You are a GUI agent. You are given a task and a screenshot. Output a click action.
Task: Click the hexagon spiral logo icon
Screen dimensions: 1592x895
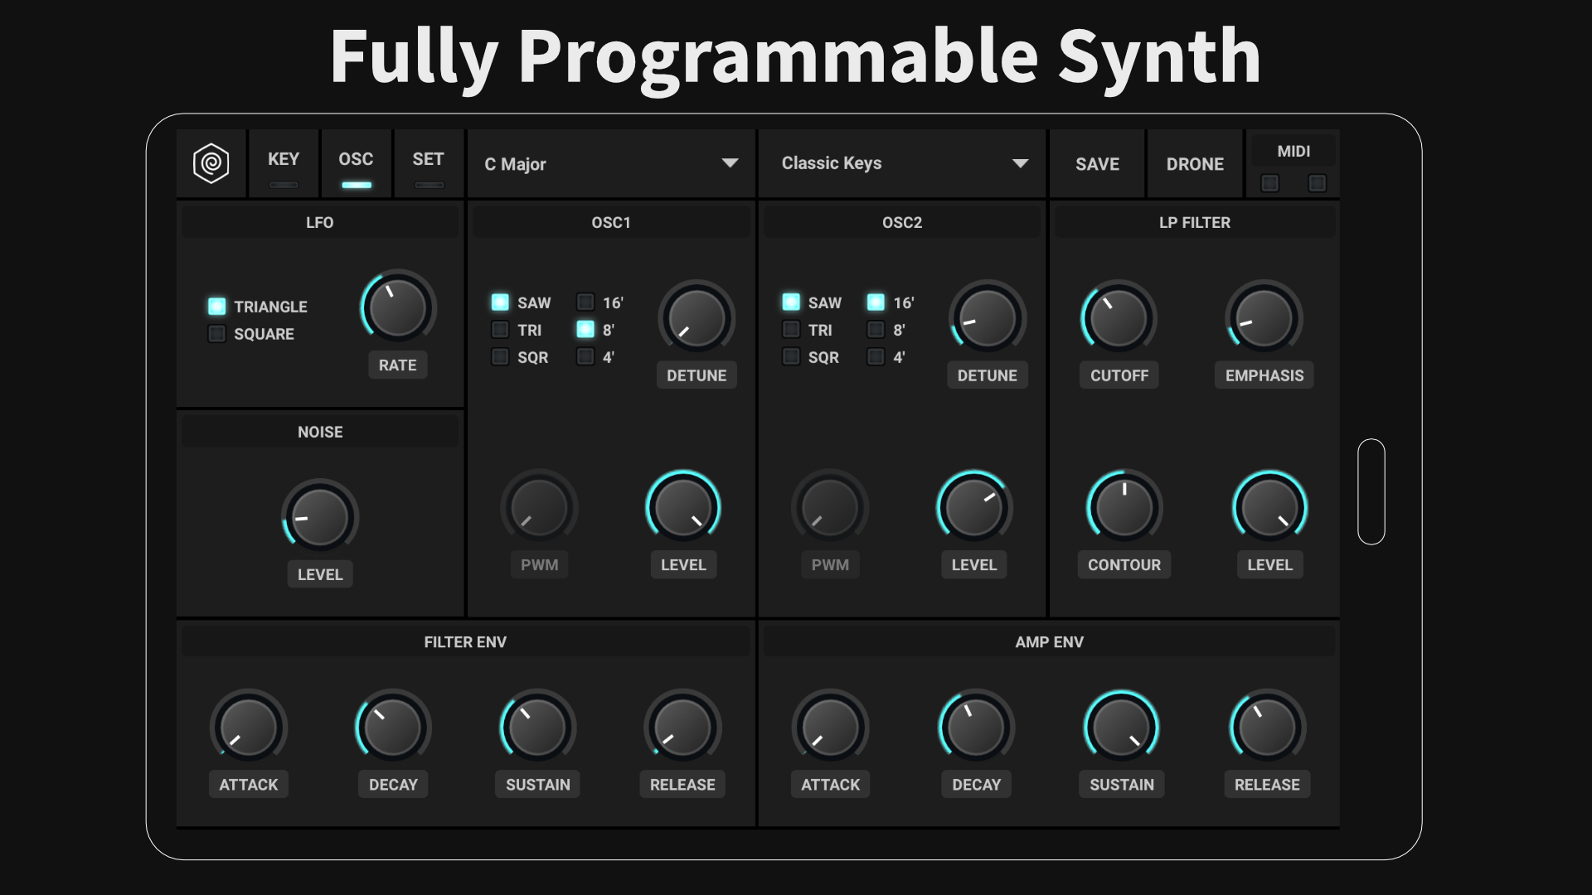tap(211, 163)
